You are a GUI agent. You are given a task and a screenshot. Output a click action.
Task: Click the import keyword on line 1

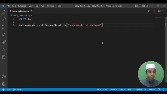pyautogui.click(x=22, y=19)
